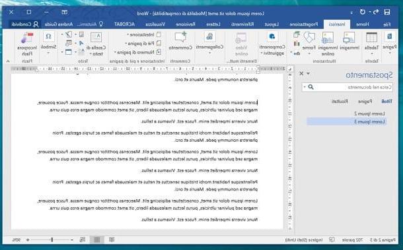Open Customize Quick Access Toolbar arrow
This screenshot has width=403, height=250.
coord(351,13)
